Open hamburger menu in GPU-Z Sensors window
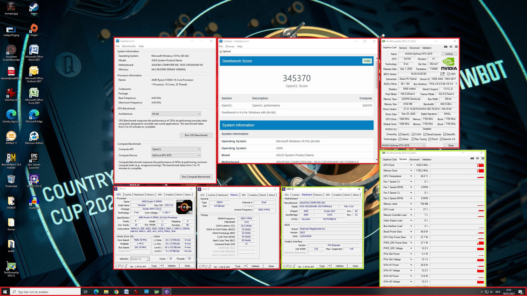527x296 pixels. pyautogui.click(x=482, y=159)
